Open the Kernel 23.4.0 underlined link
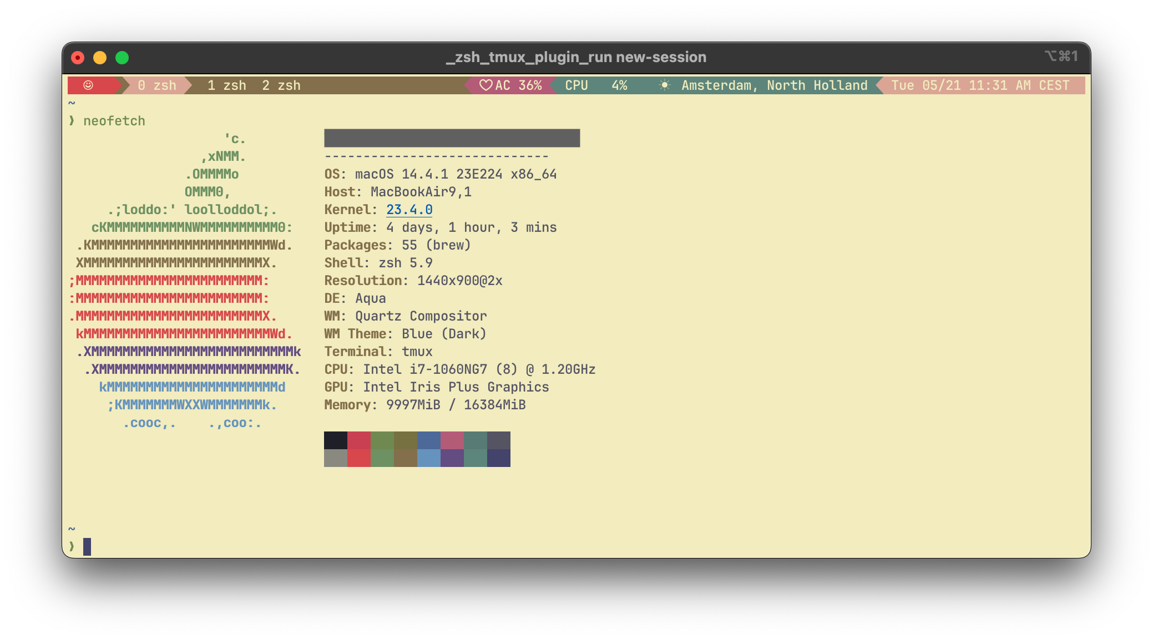This screenshot has width=1153, height=640. (x=409, y=210)
